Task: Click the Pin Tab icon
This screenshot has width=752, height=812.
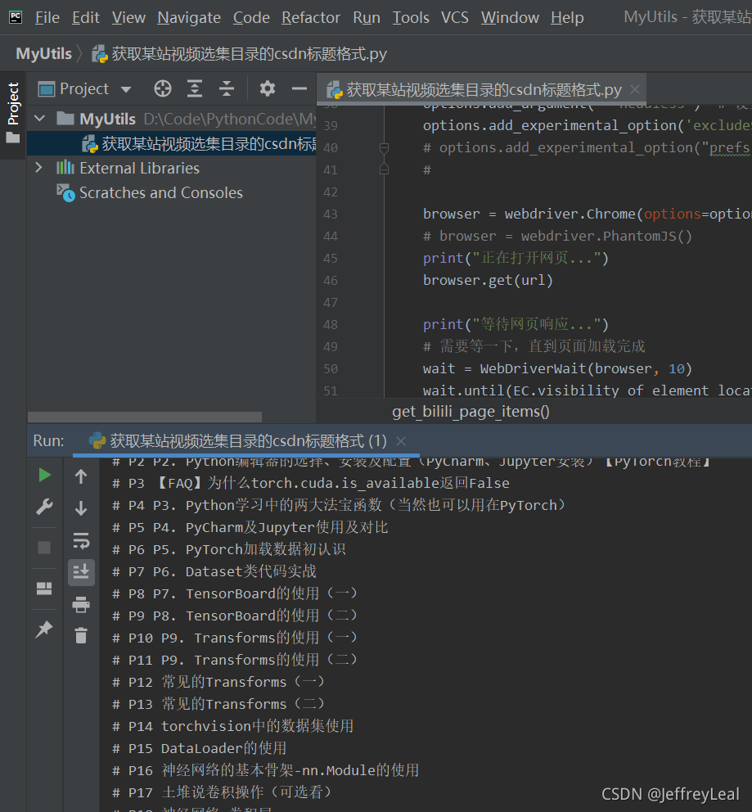Action: 44,629
